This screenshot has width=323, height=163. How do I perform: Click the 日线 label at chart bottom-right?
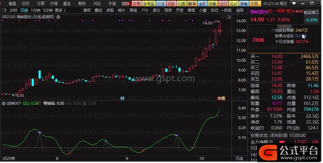239,159
